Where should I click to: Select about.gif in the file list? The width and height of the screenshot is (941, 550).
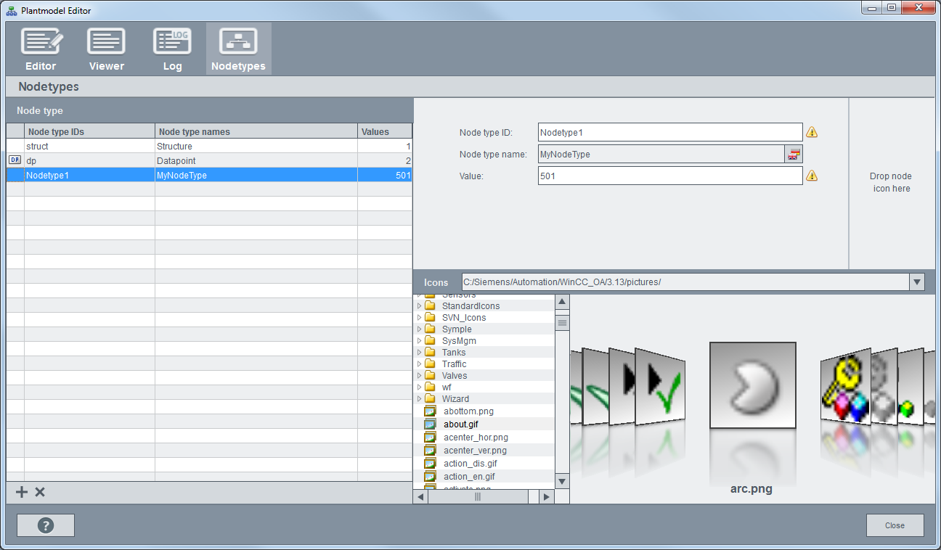point(460,424)
